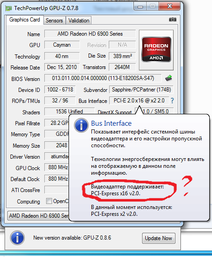Click the Die Size field 389 mm²

(122, 56)
